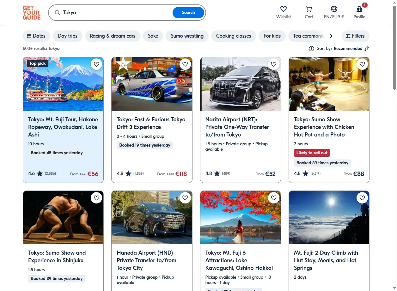
Task: Click the €56 discounted price
Action: tap(93, 174)
